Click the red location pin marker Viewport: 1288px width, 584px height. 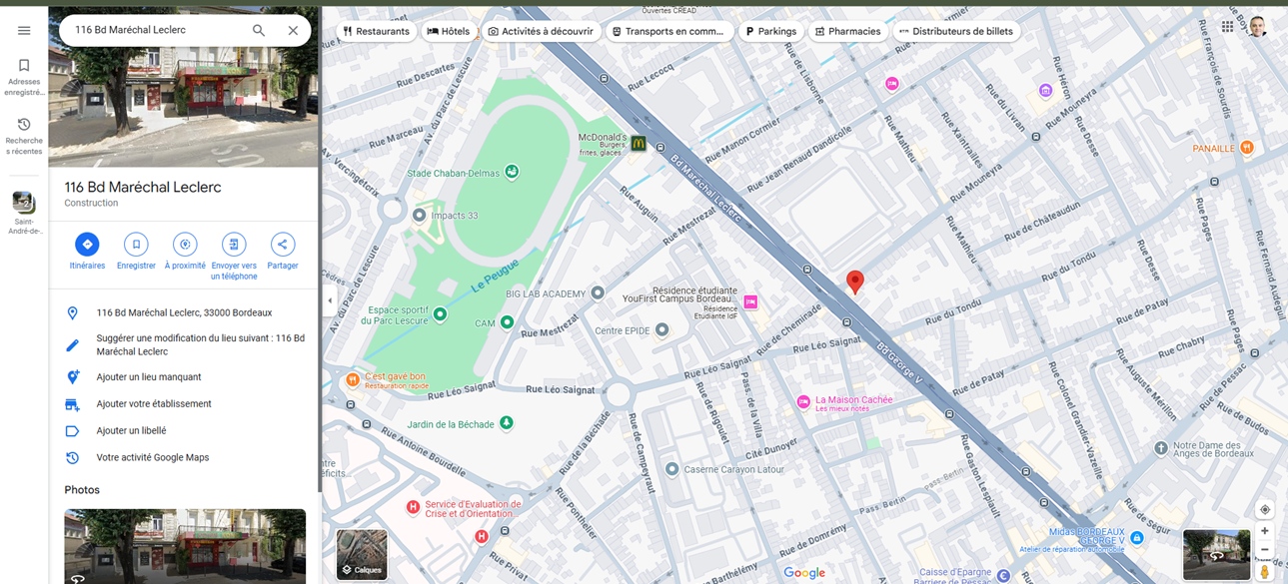[x=855, y=283]
